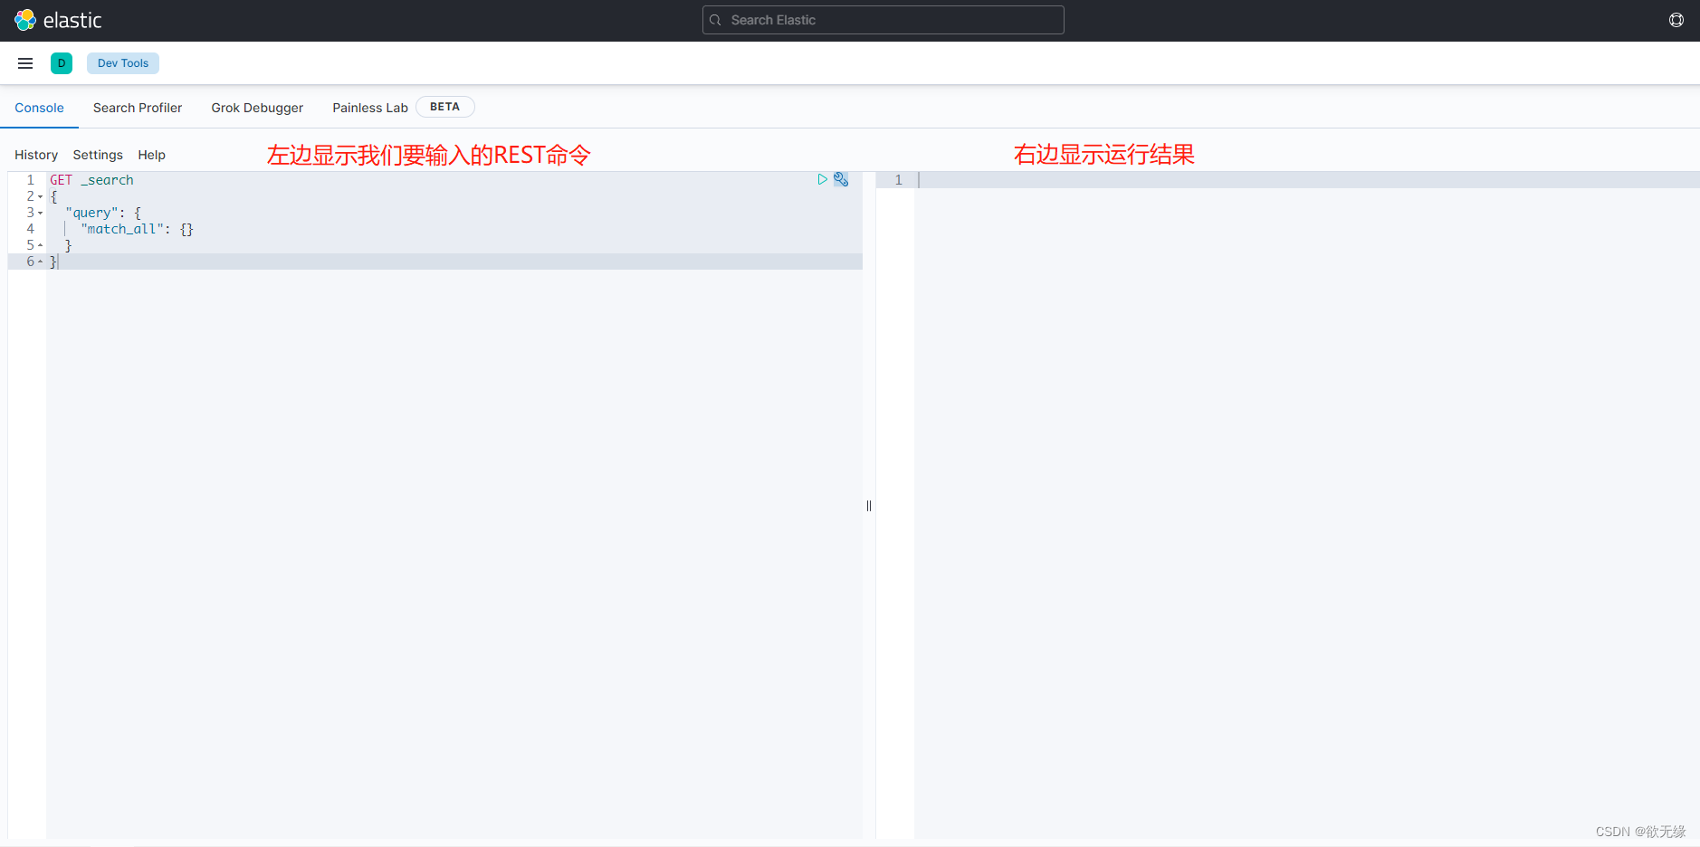Open the History link
The width and height of the screenshot is (1700, 847).
point(36,155)
